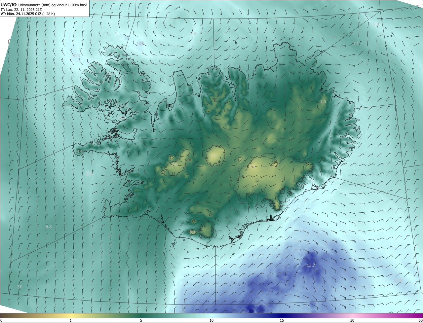Click the 'VT: Mán. 24.11.2025 01Z (+28 h)' line

click(28, 14)
